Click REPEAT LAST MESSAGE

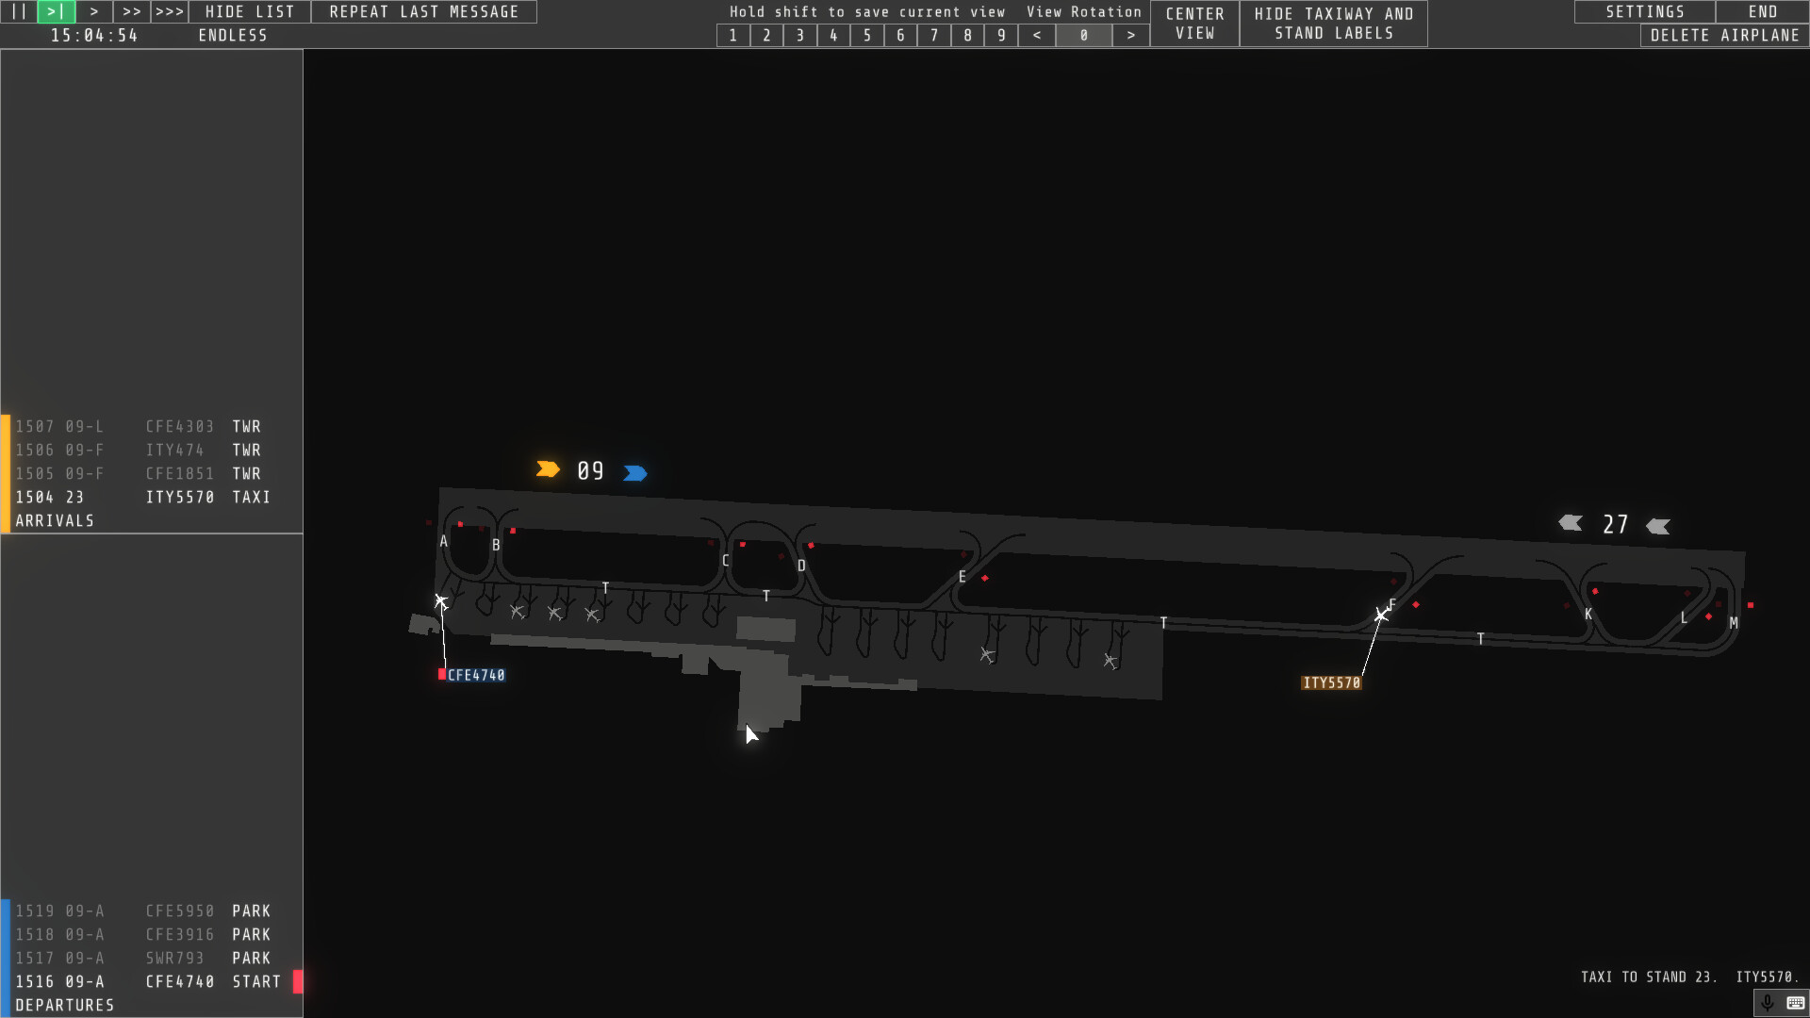click(x=422, y=11)
